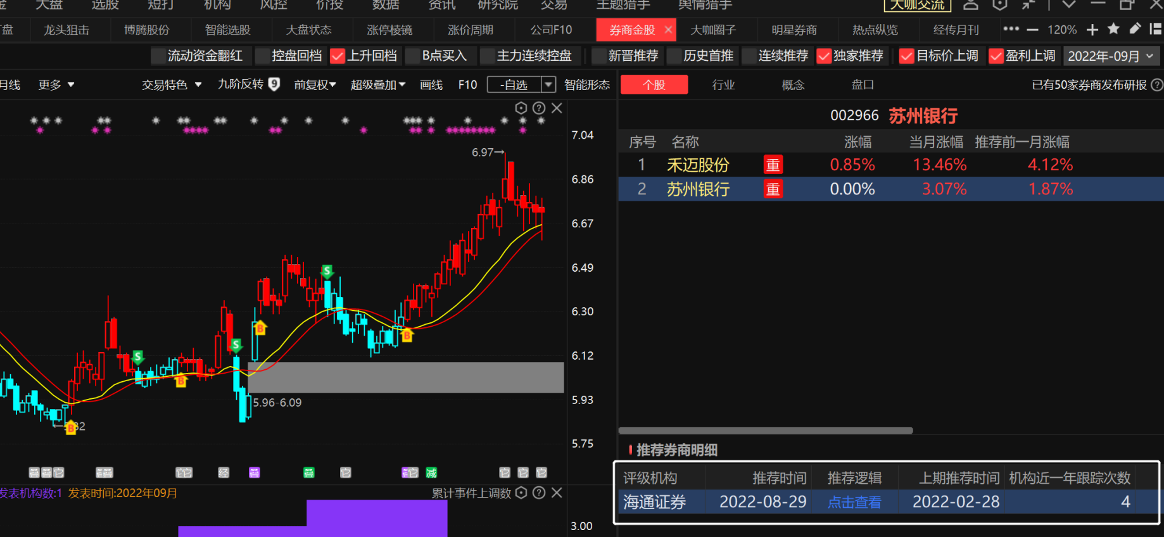The width and height of the screenshot is (1164, 537).
Task: Enable the B点买入 checkbox
Action: pyautogui.click(x=412, y=56)
